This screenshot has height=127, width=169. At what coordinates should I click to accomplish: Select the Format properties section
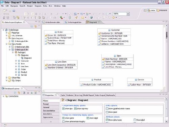tap(51, 104)
